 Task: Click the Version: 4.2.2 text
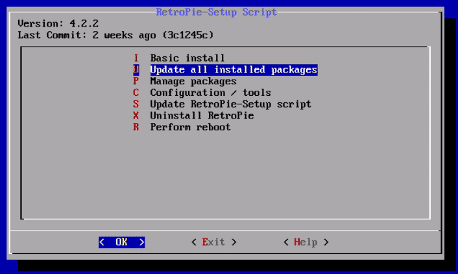click(x=58, y=23)
